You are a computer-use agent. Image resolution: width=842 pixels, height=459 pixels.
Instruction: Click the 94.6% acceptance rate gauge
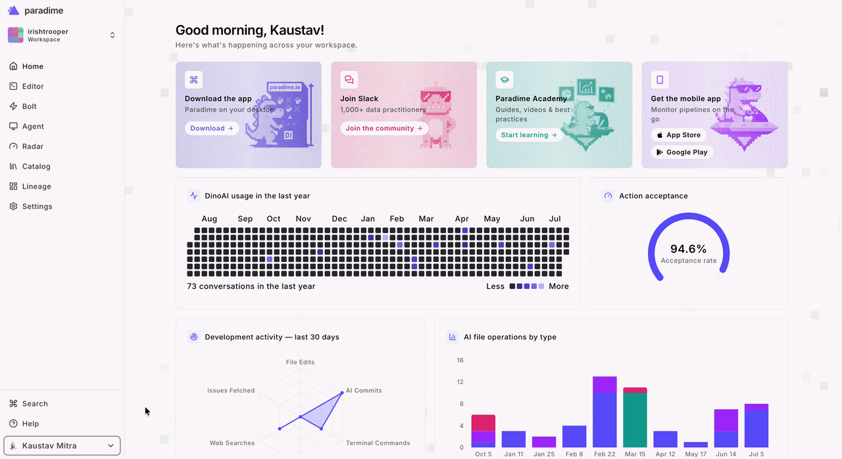pyautogui.click(x=689, y=248)
